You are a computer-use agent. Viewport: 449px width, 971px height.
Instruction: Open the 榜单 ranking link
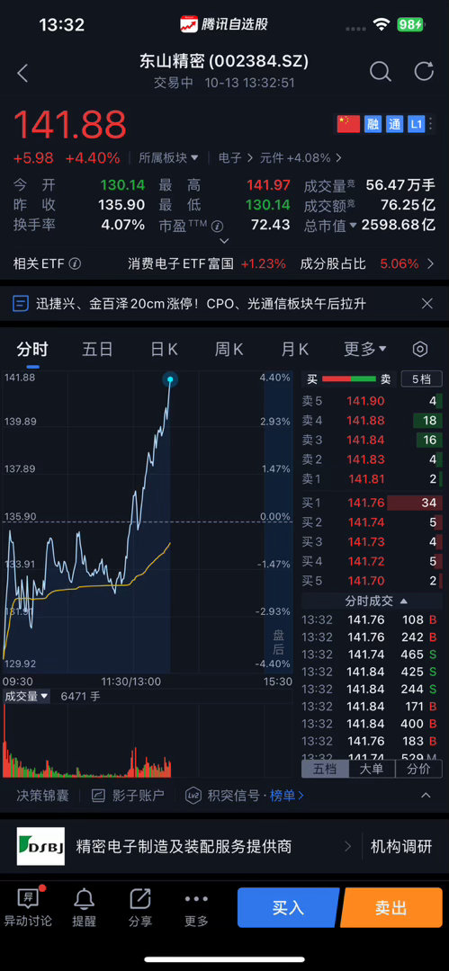click(x=286, y=796)
